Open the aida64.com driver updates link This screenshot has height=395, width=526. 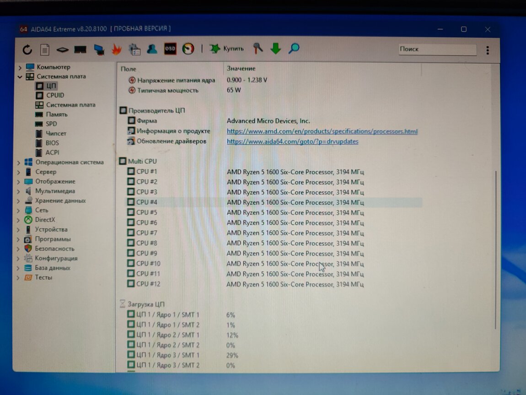point(292,141)
